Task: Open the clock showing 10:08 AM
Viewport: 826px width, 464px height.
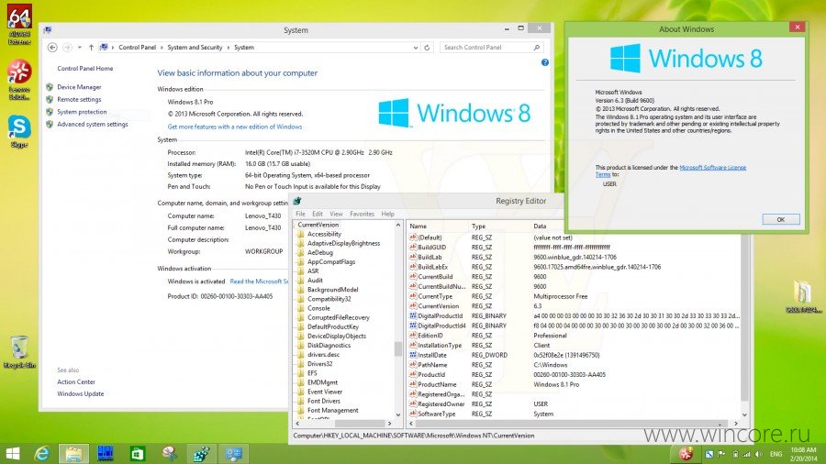Action: (803, 454)
